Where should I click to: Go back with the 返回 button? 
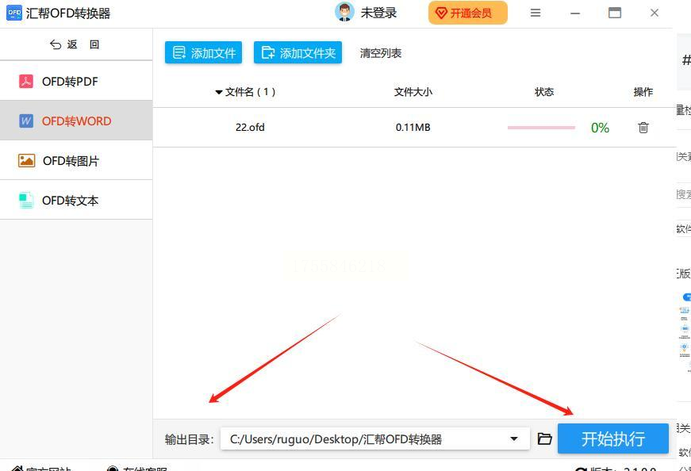tap(75, 44)
